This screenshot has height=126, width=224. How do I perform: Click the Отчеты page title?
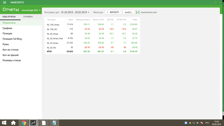click(11, 9)
